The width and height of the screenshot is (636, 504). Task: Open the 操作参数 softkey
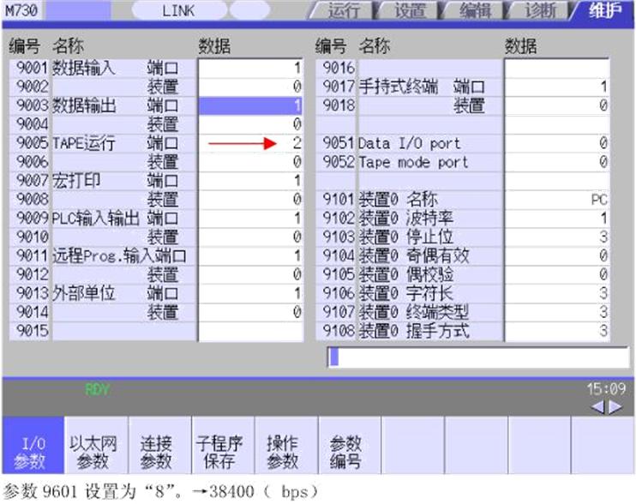coord(286,445)
